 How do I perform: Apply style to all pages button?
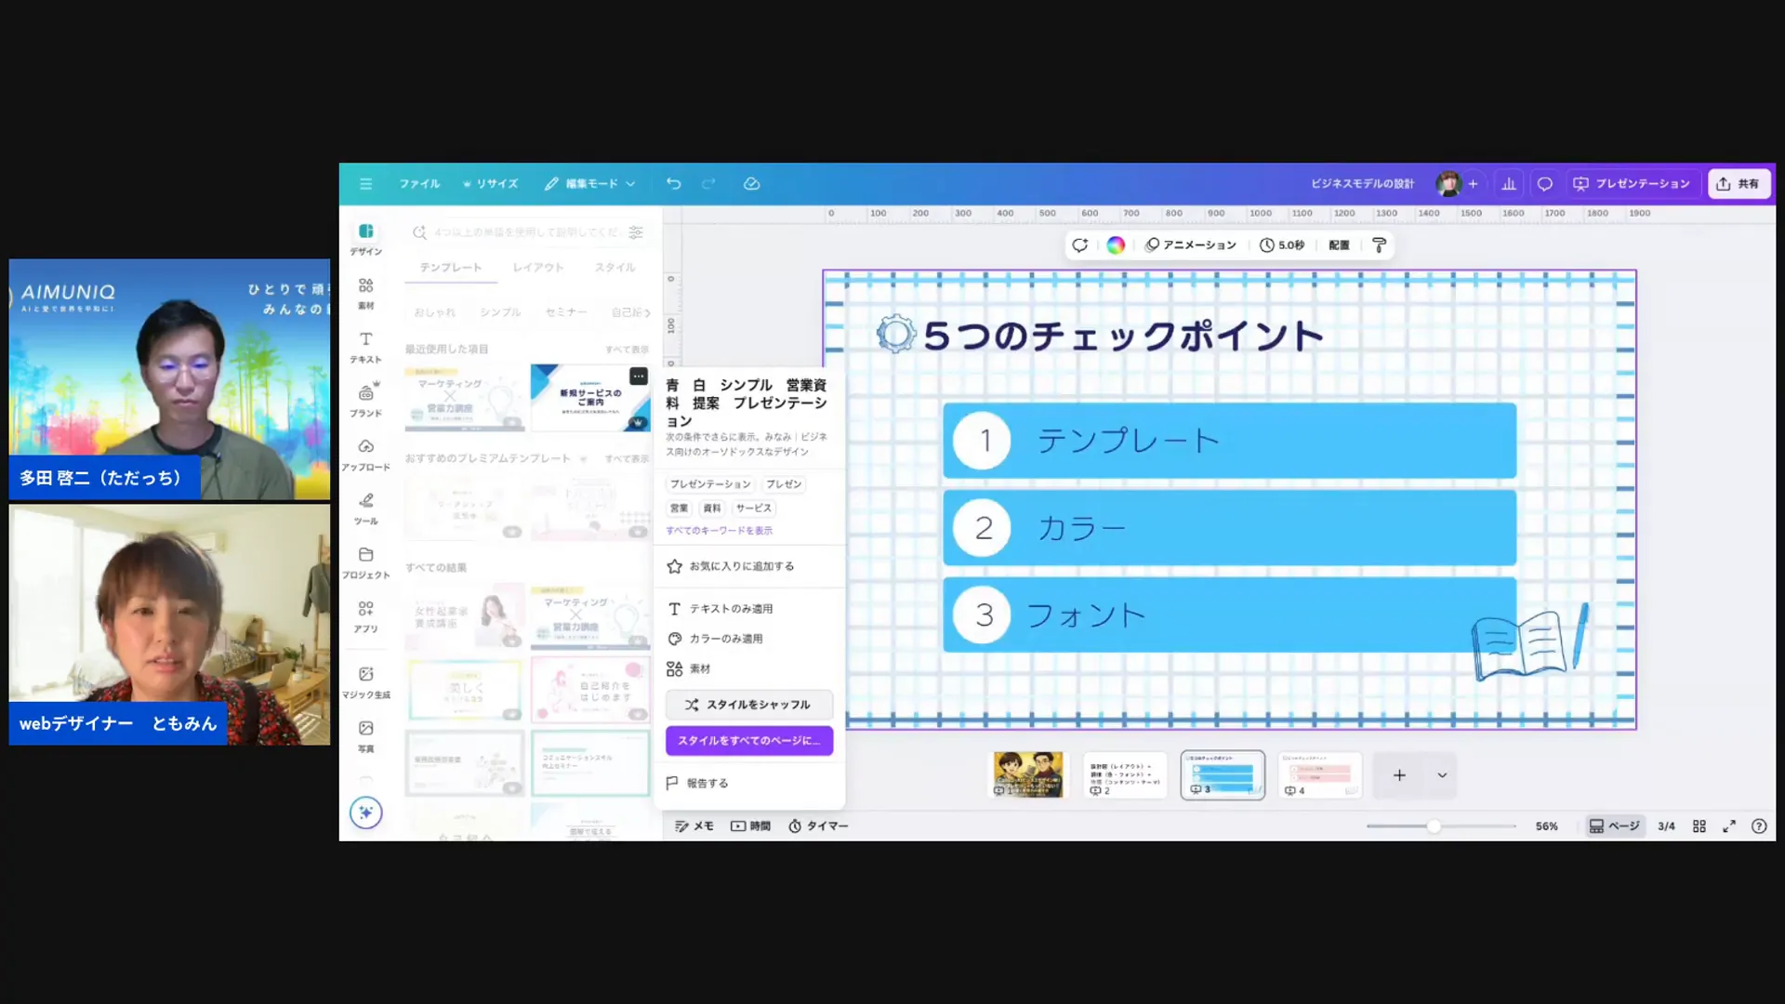coord(748,741)
